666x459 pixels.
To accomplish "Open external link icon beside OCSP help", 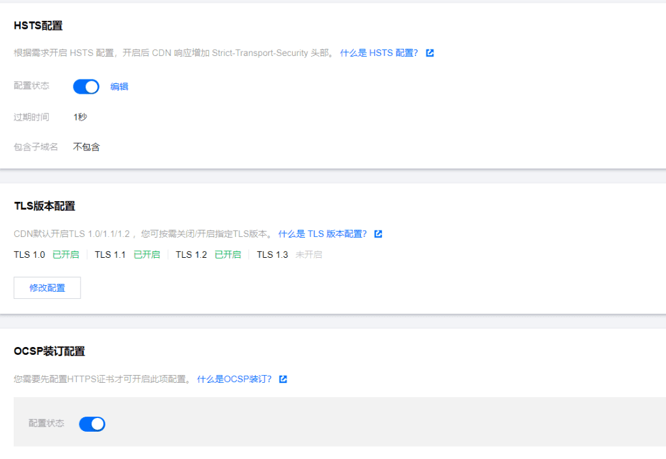I will point(283,379).
